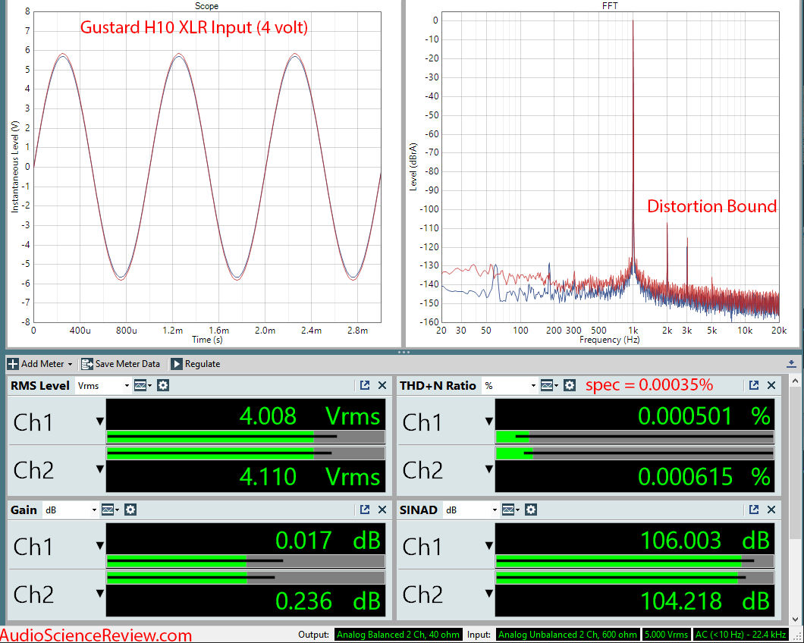
Task: Click the FFT graph title
Action: 610,6
